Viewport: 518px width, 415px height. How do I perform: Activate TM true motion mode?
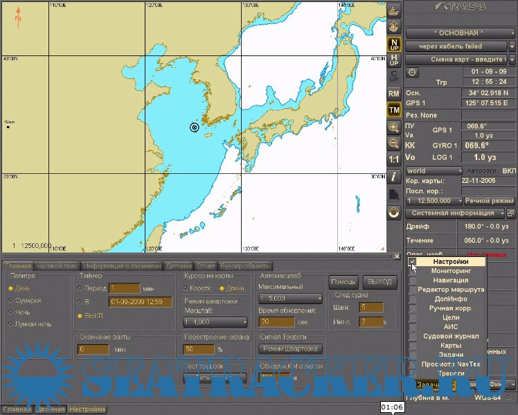tap(394, 109)
